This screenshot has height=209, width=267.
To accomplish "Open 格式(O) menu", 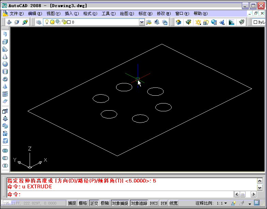I will pyautogui.click(x=90, y=14).
